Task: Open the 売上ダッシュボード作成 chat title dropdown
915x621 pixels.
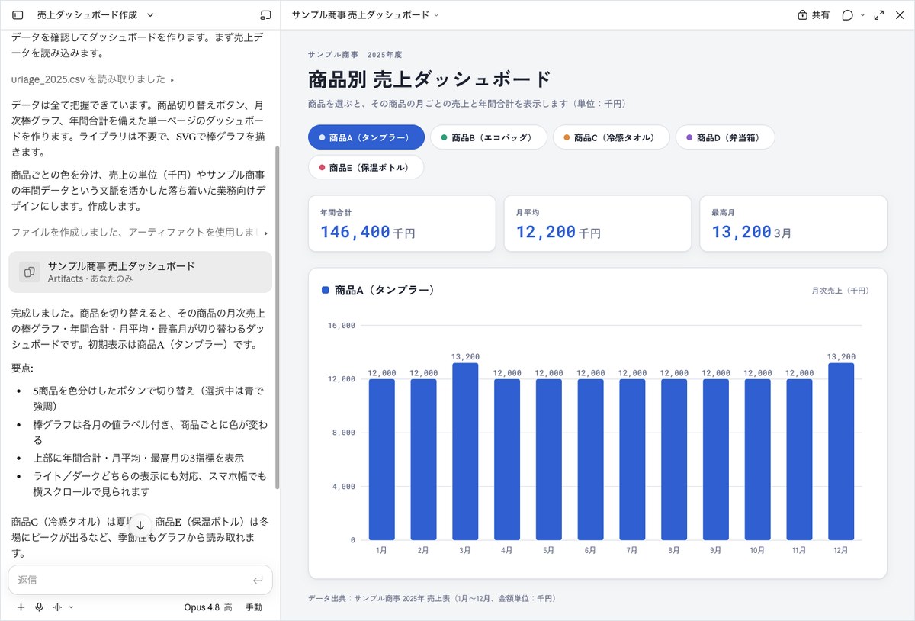Action: 95,14
